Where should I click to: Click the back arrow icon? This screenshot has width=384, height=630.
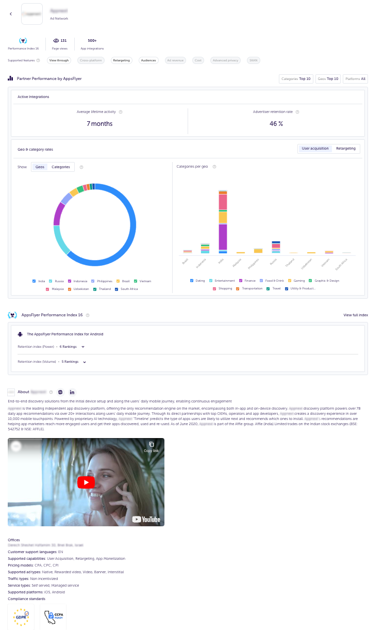(11, 14)
